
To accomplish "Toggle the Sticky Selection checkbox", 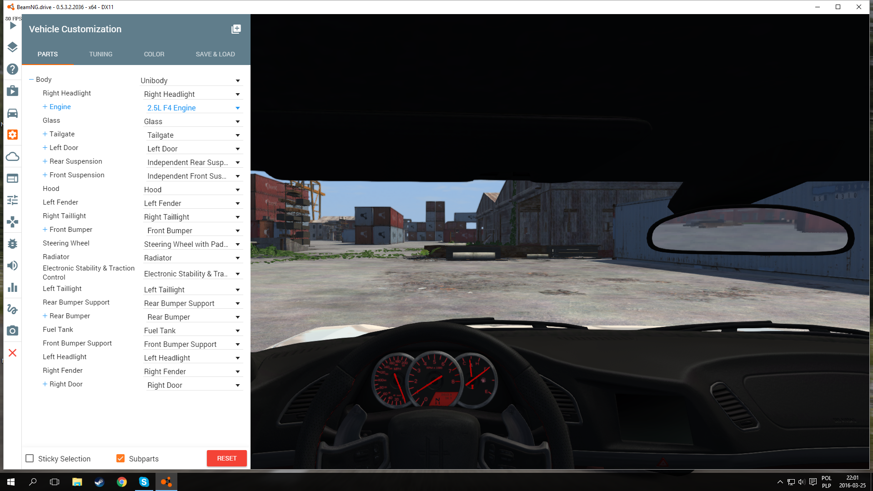I will coord(30,458).
